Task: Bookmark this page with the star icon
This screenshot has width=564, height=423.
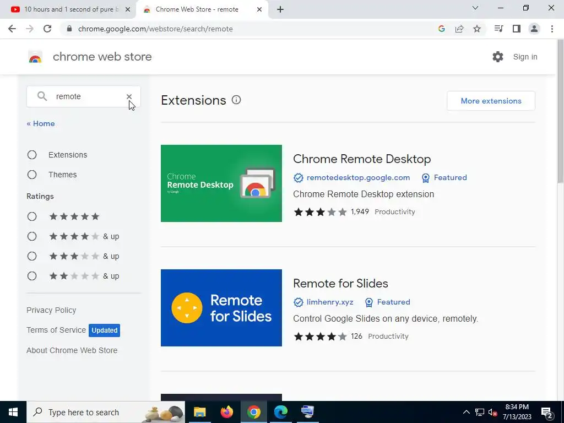Action: click(477, 29)
